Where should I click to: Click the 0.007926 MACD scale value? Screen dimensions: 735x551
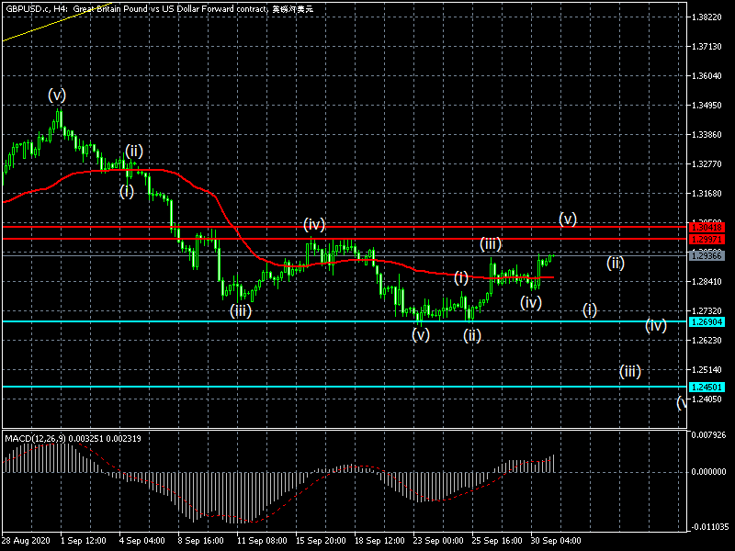tap(707, 434)
